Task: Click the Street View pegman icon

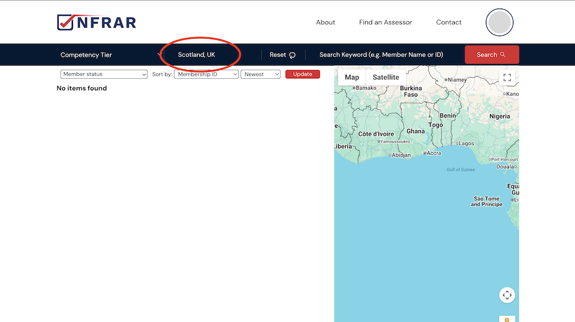Action: (x=507, y=319)
